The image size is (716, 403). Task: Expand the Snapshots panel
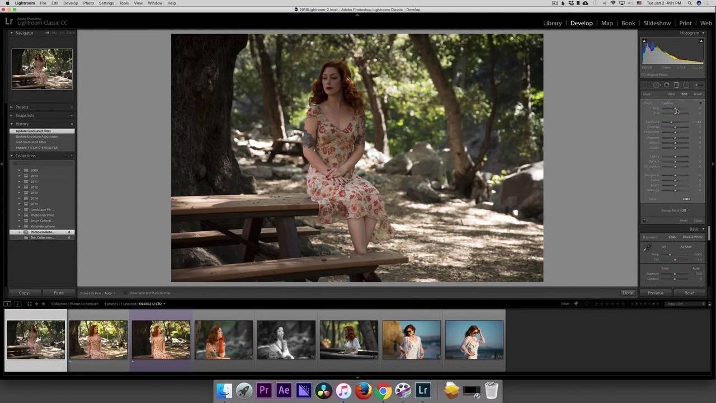point(25,115)
